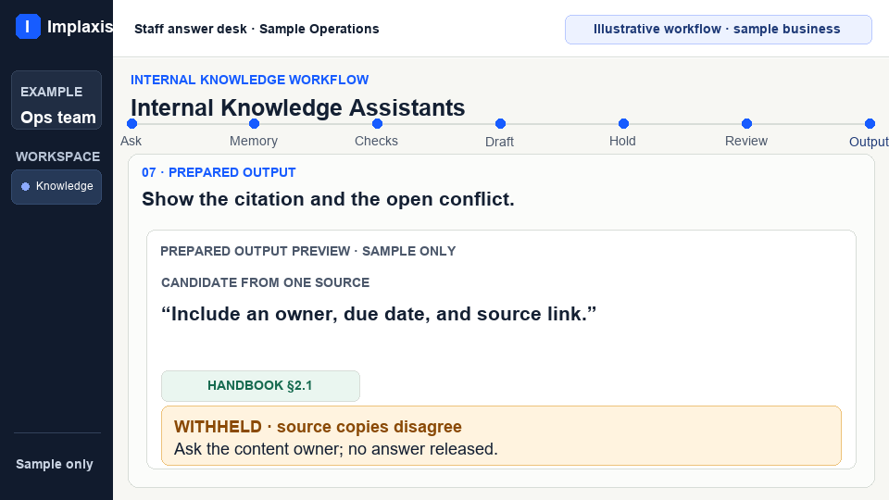
Task: Click the Implaxis logo icon
Action: click(28, 27)
